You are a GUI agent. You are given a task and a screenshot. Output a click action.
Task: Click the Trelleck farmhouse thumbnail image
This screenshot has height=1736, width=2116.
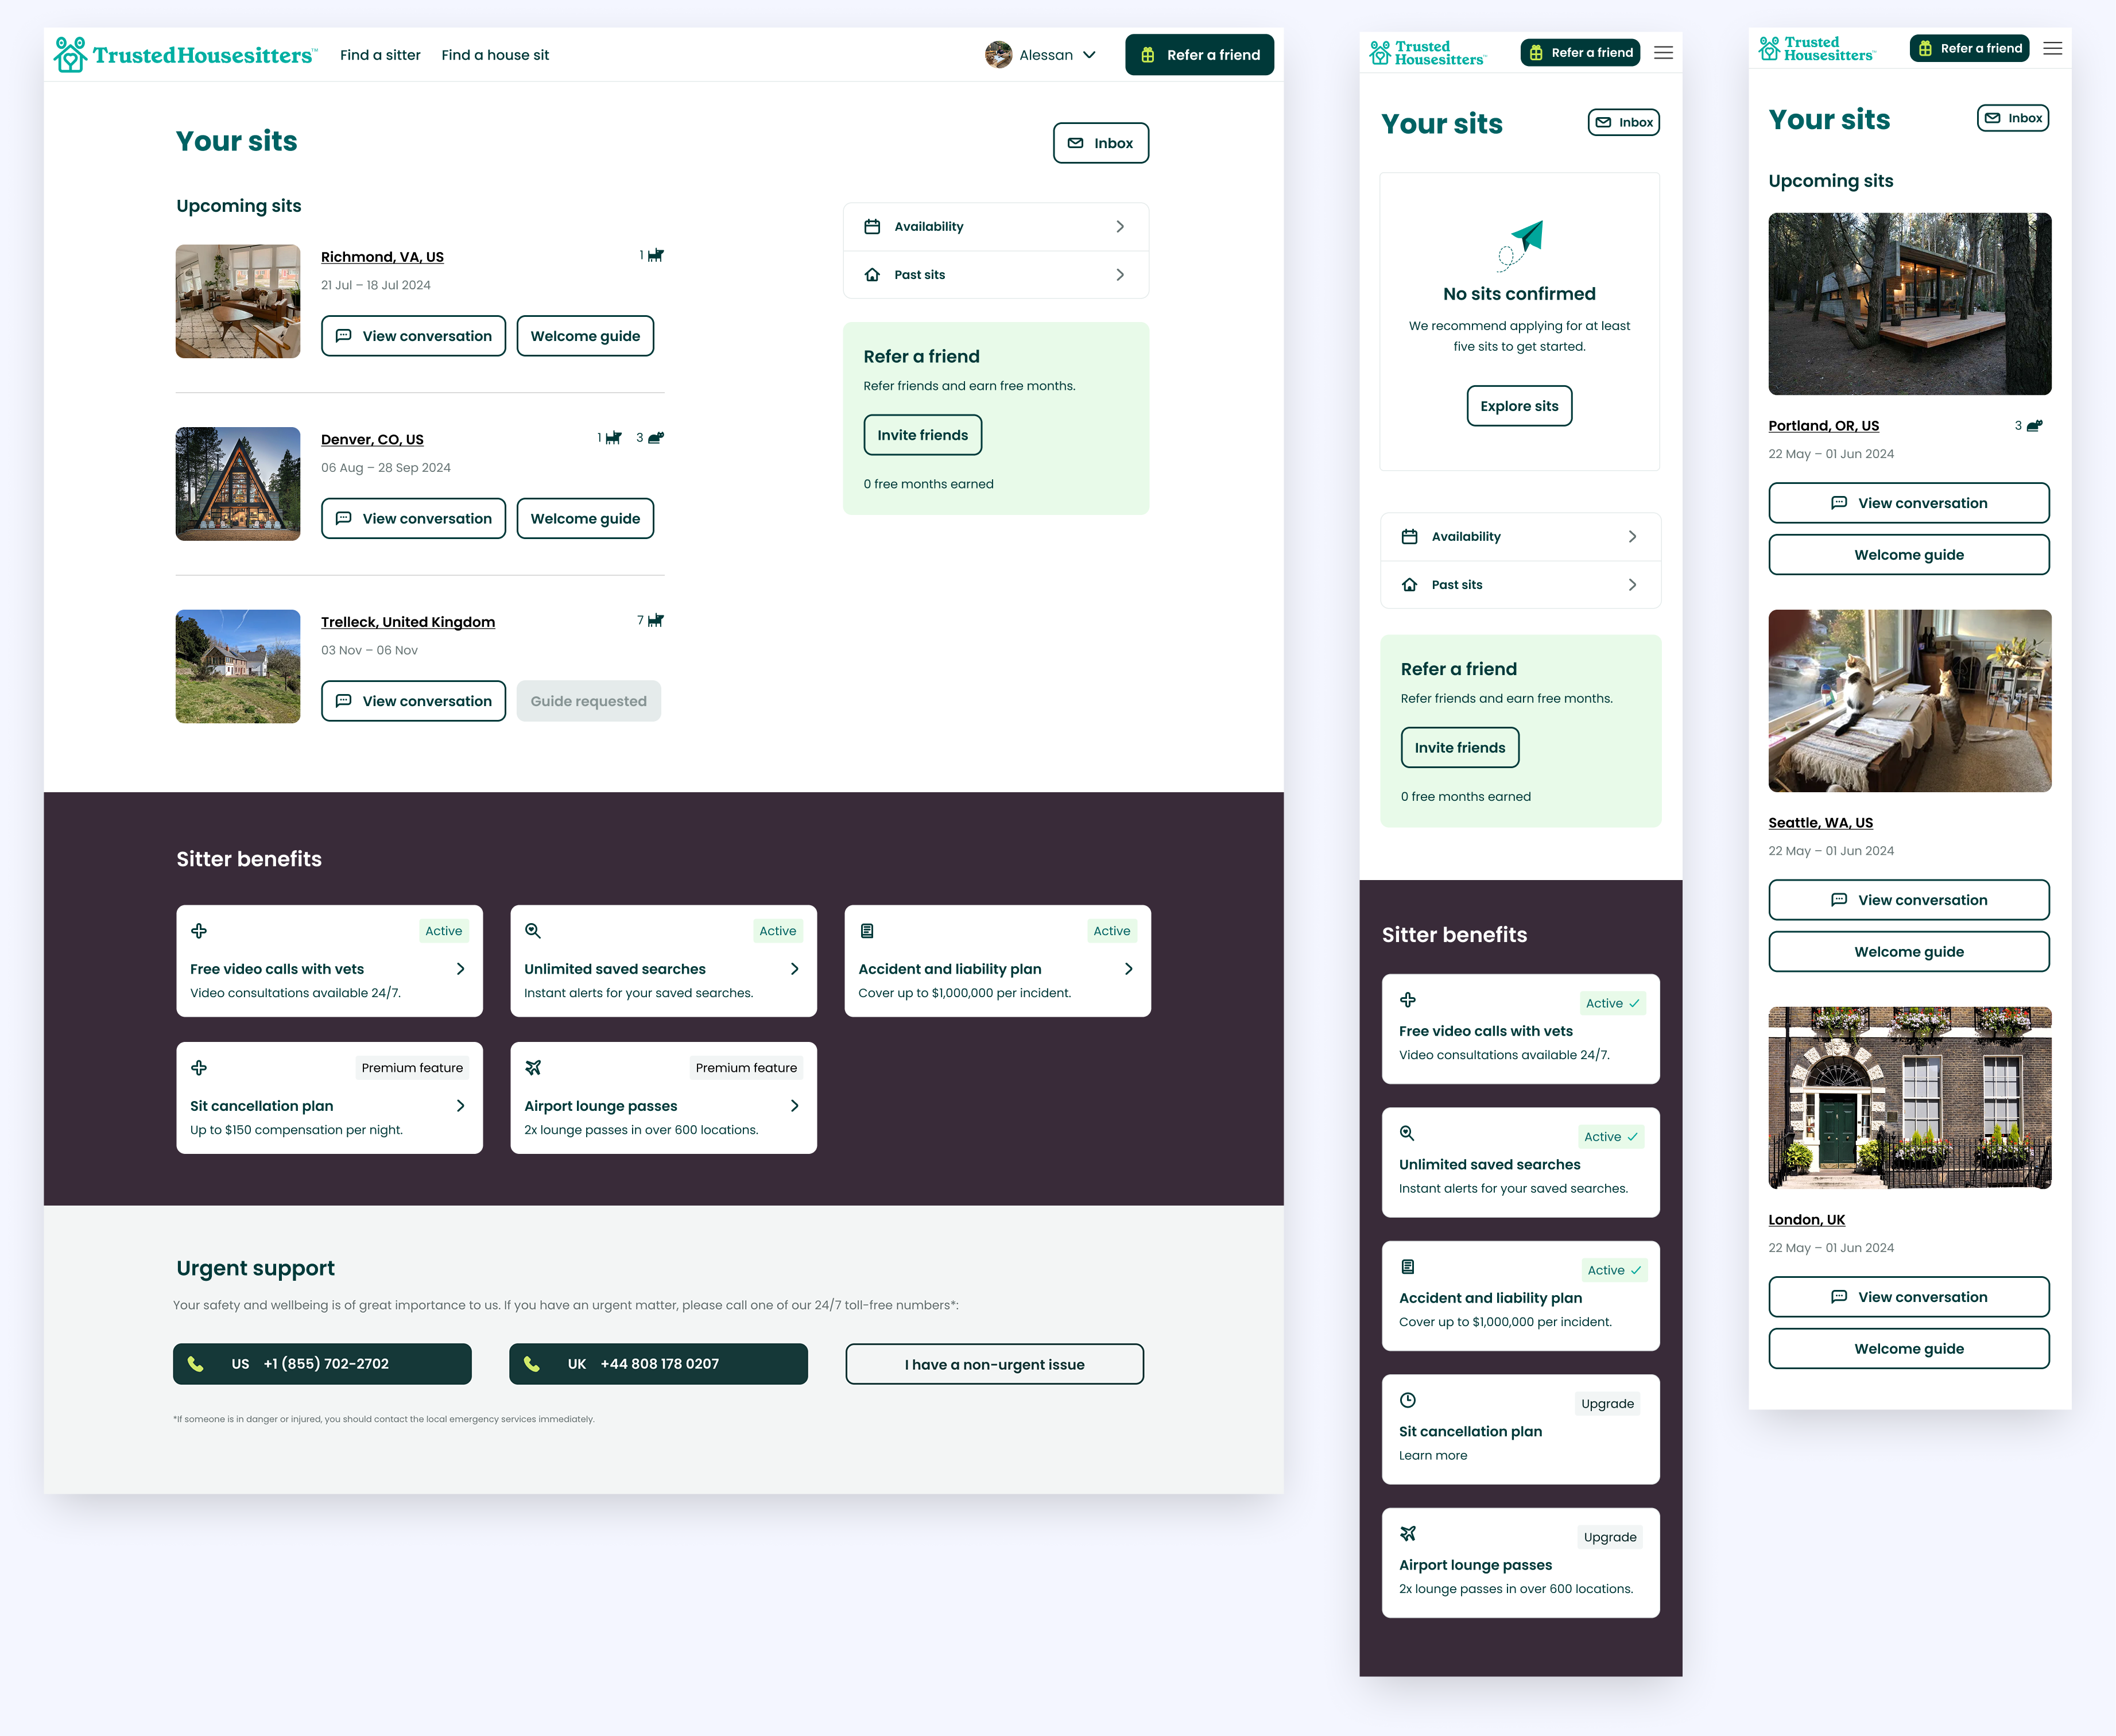click(x=238, y=667)
